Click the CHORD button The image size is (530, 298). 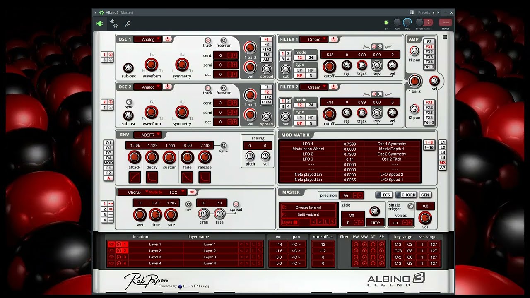[x=408, y=195]
